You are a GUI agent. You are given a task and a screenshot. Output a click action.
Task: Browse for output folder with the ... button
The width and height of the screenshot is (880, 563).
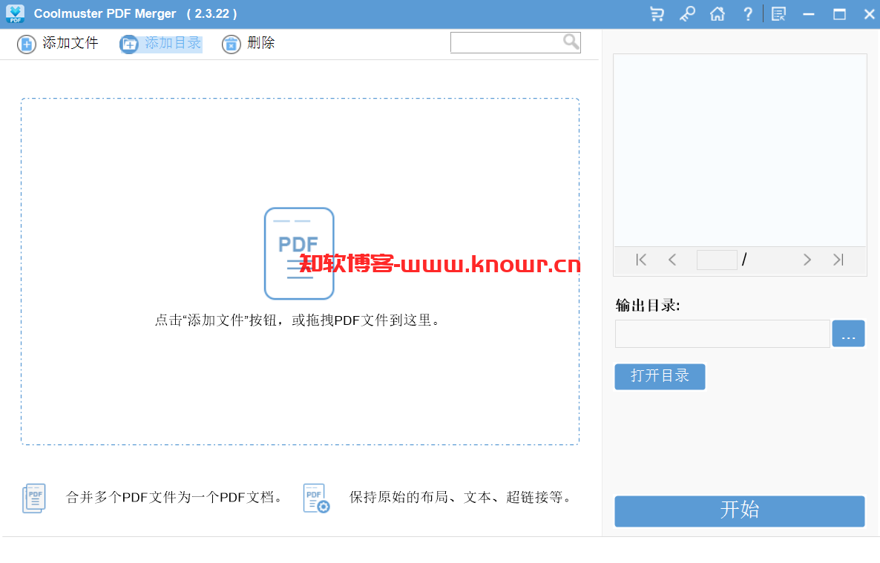[848, 334]
